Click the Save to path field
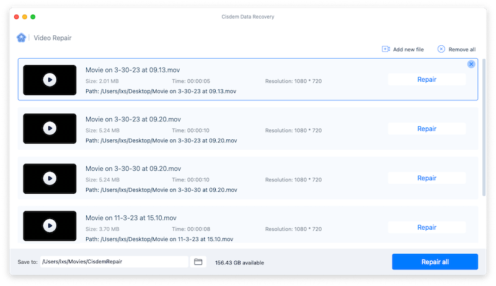The height and width of the screenshot is (286, 496). (x=114, y=262)
